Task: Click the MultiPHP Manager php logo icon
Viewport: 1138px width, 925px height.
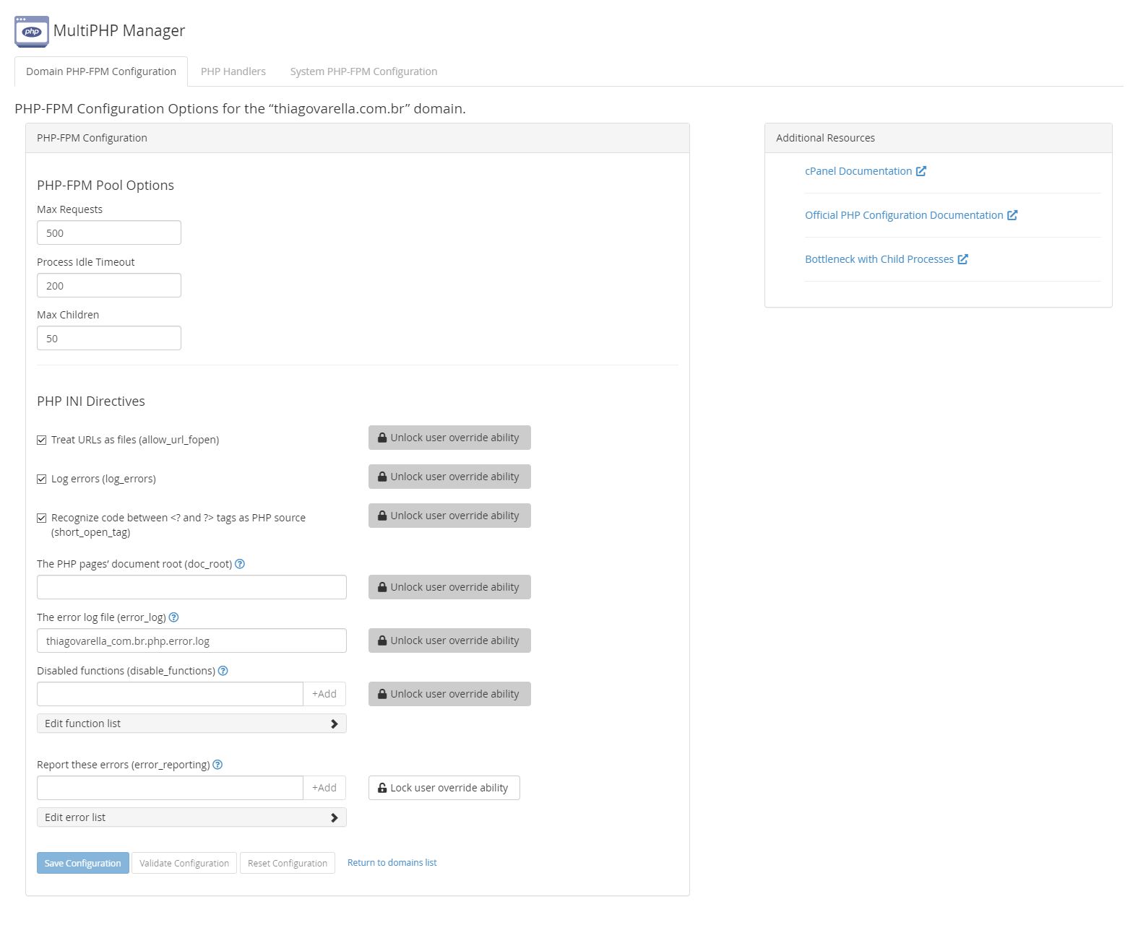Action: point(32,31)
